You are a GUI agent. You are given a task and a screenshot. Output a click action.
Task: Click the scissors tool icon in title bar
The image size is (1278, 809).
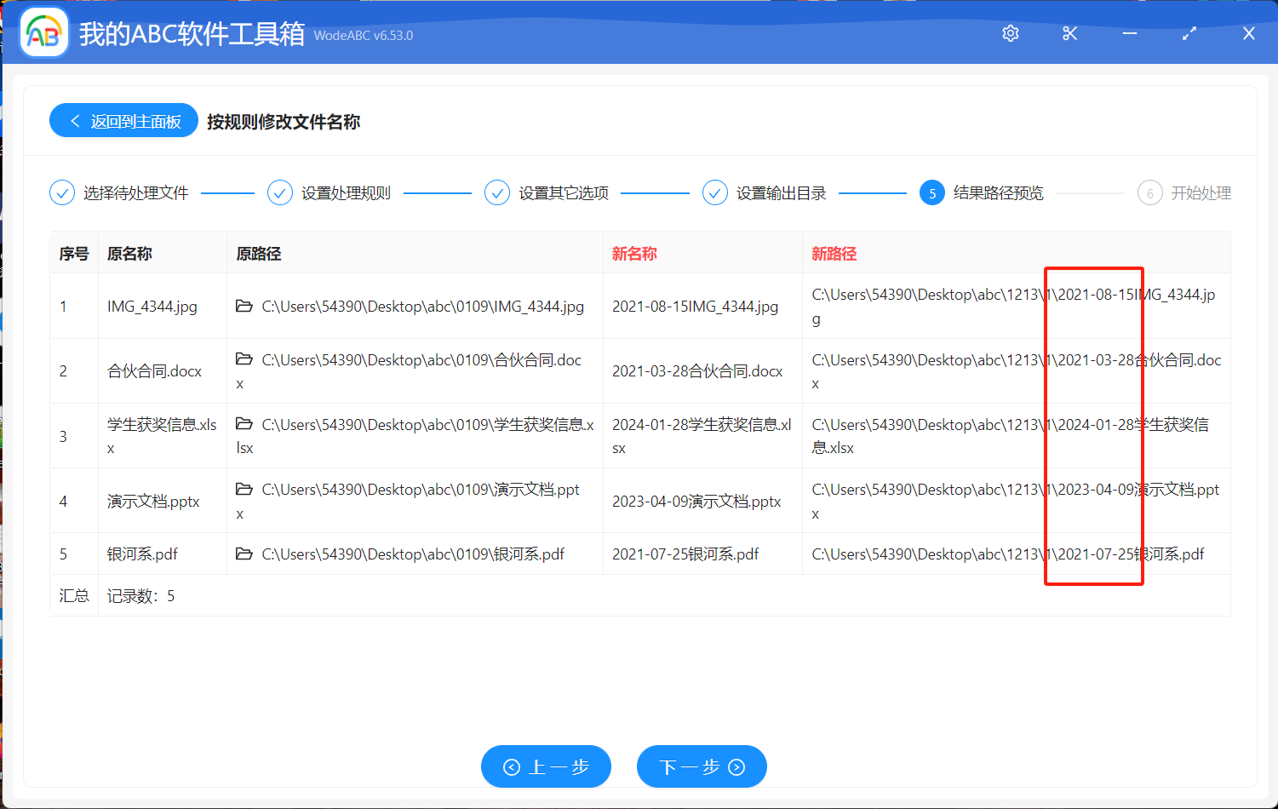coord(1070,33)
